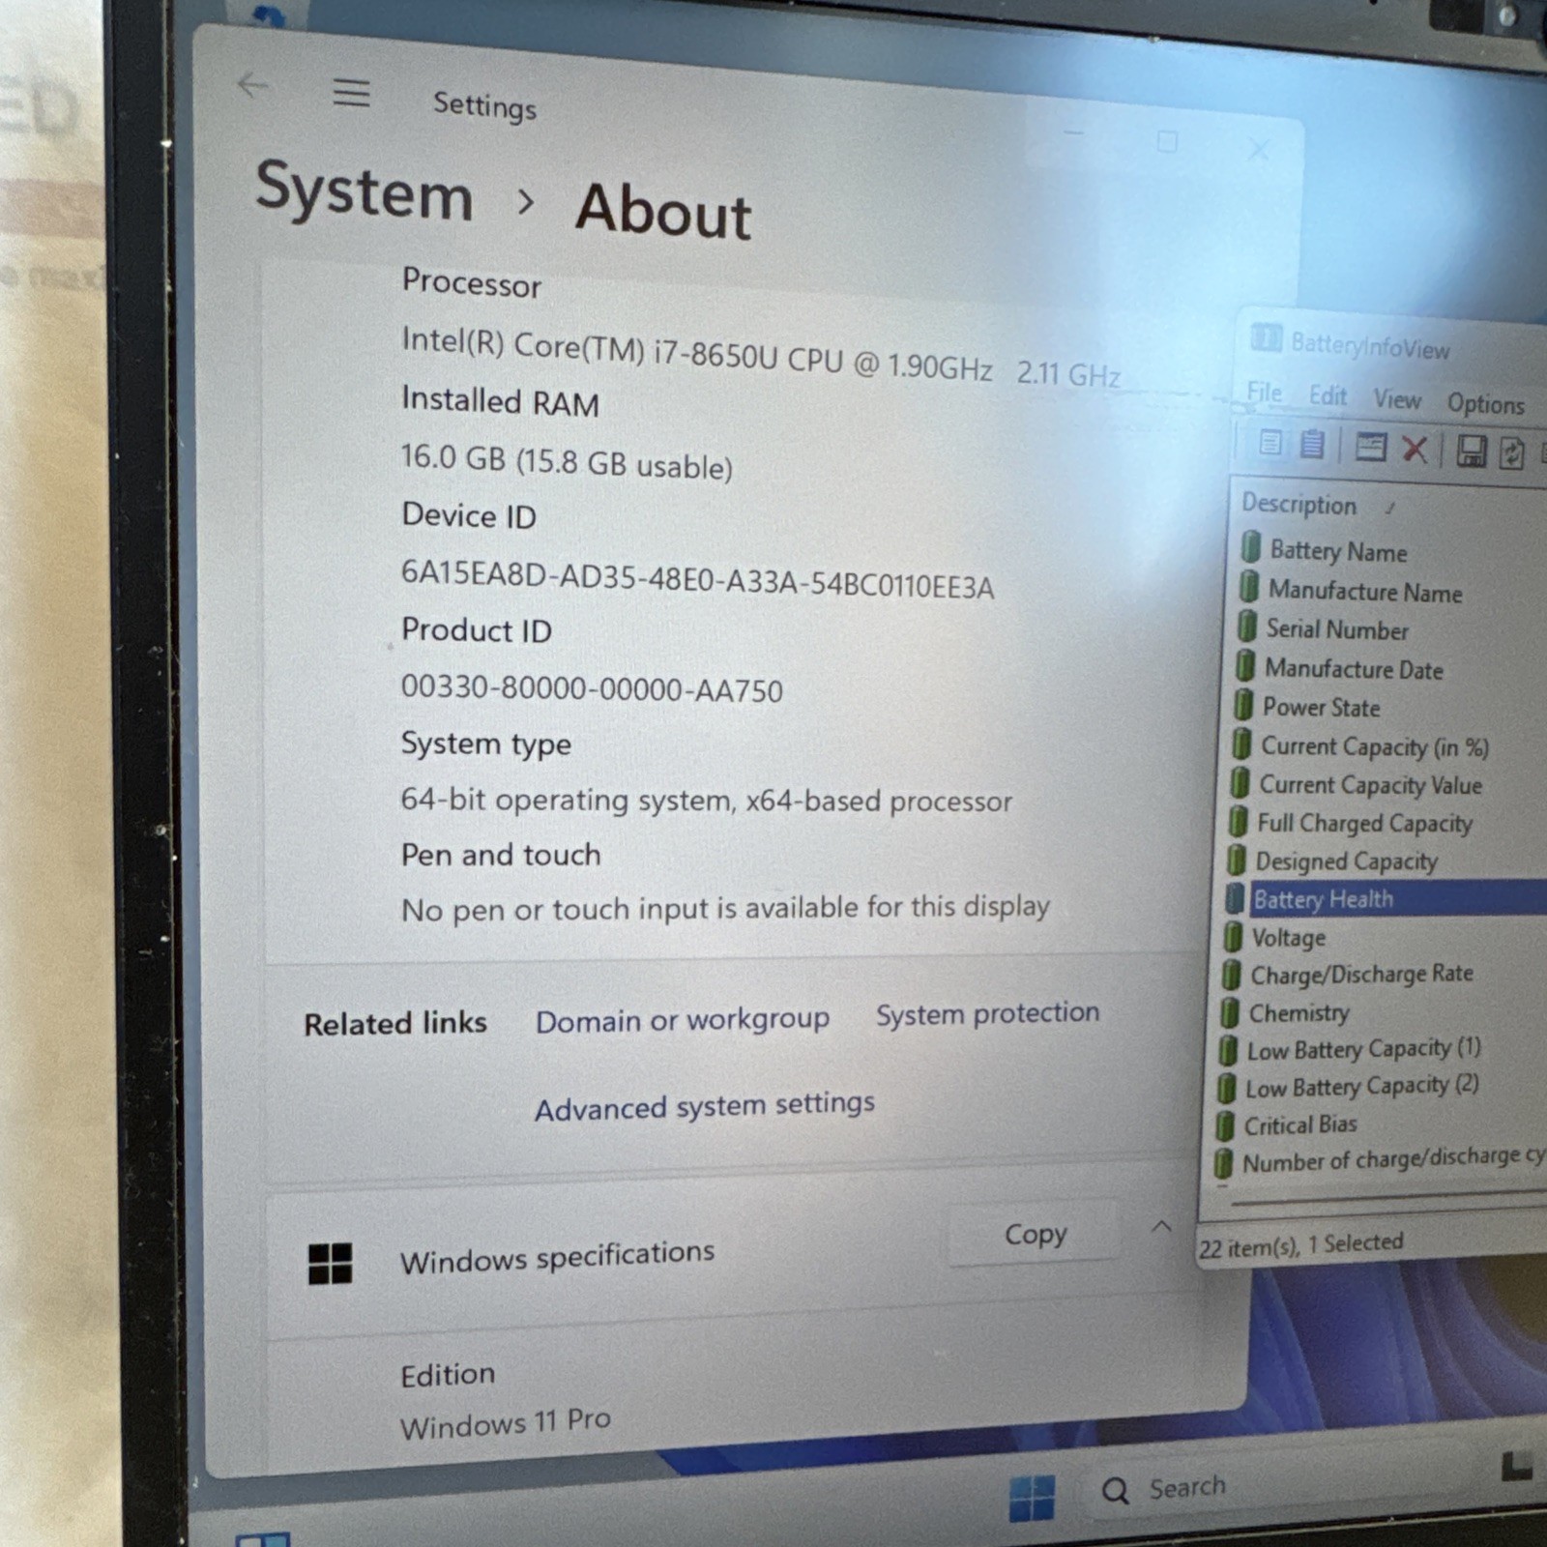The image size is (1547, 1547).
Task: Go back using Settings back arrow
Action: click(x=252, y=85)
